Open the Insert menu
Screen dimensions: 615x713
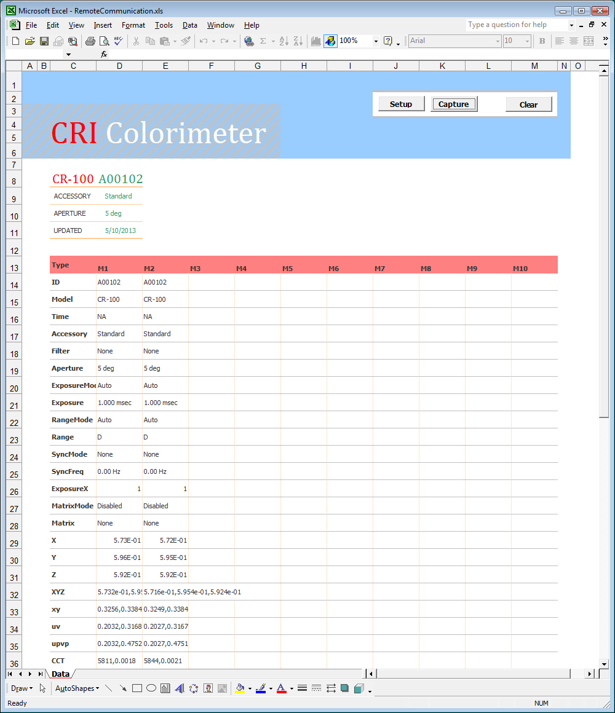[103, 25]
